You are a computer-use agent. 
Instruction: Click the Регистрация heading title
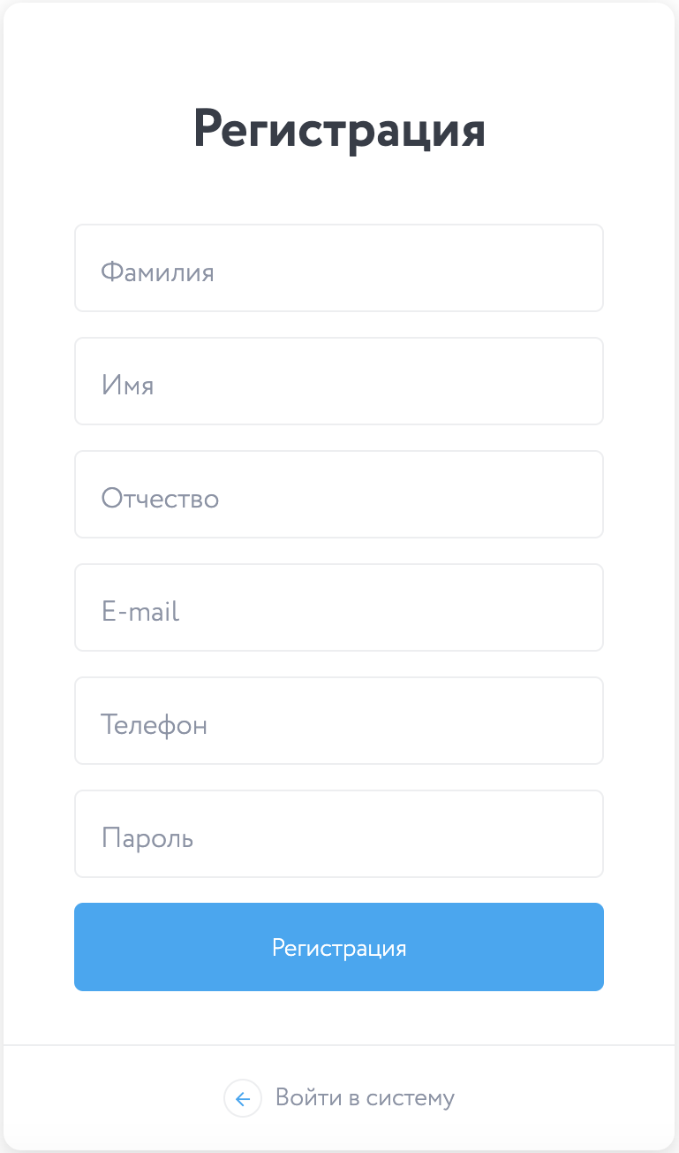pyautogui.click(x=339, y=130)
